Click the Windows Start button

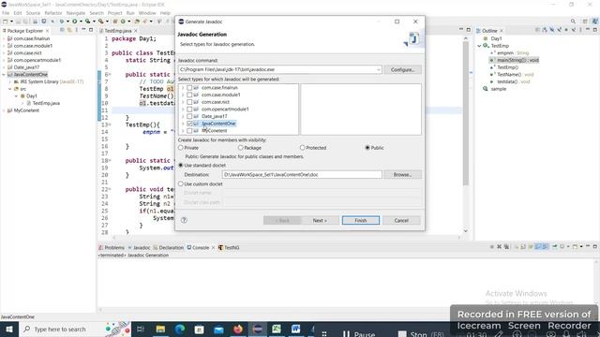coord(8,329)
